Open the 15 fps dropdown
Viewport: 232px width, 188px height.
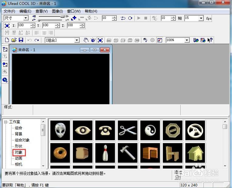tap(201, 18)
